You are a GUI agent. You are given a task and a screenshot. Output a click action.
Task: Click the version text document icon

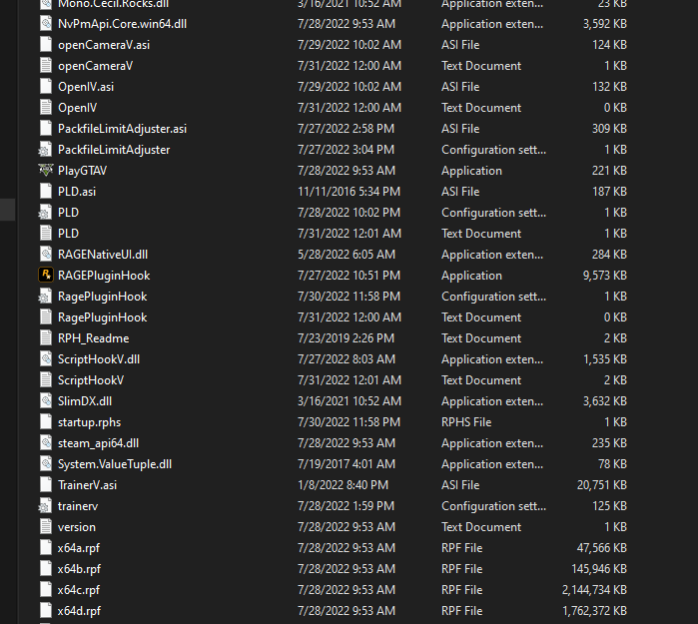(45, 527)
